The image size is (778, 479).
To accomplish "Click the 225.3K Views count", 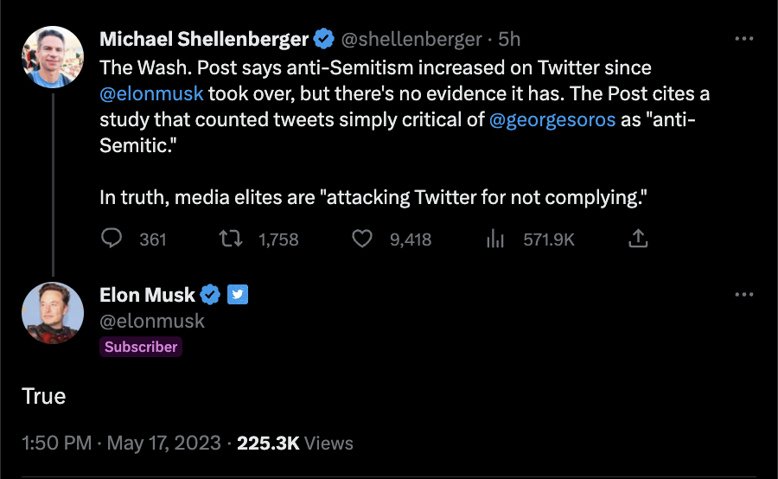I will click(x=295, y=443).
